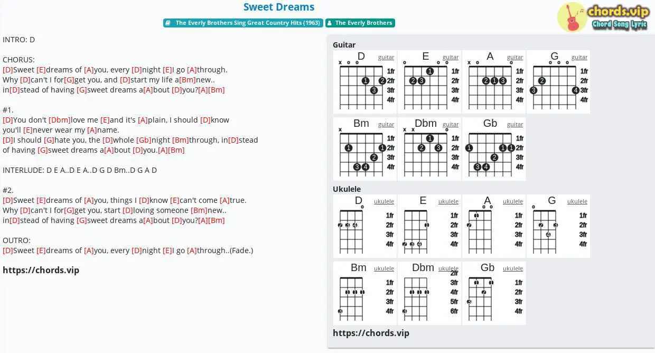Click the [E] chord before 'can't come'
The image size is (655, 353).
(175, 200)
